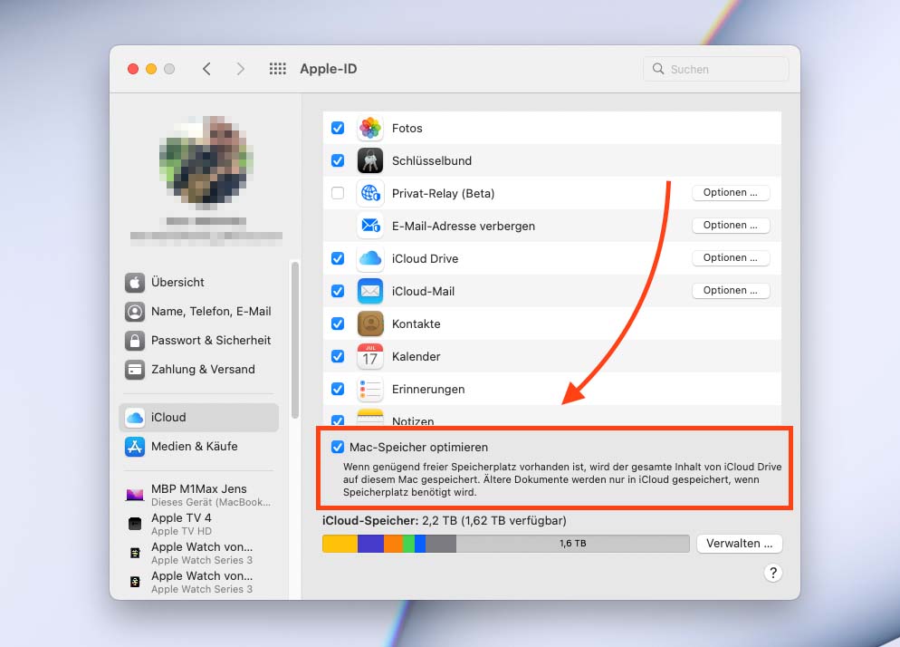This screenshot has width=900, height=647.
Task: Open the show-all preferences grid icon
Action: click(x=278, y=68)
